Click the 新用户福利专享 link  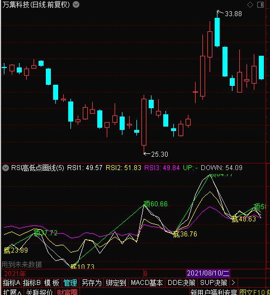tap(214, 292)
